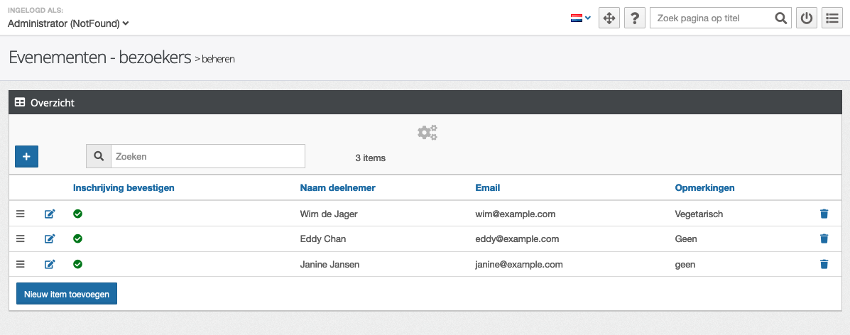
Task: Click the help question mark icon
Action: coord(634,18)
